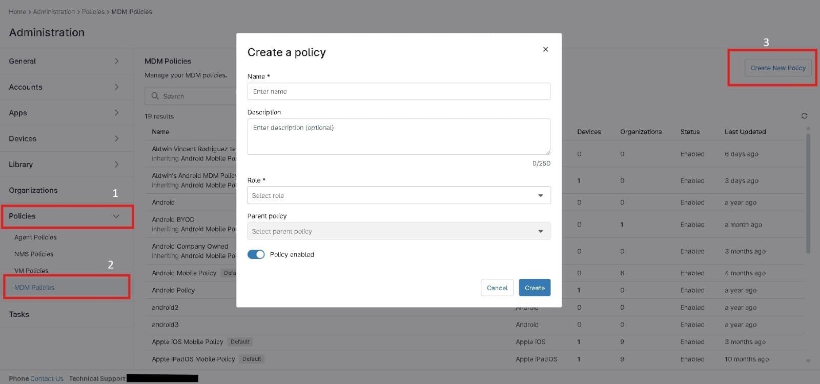This screenshot has height=384, width=820.
Task: Click the Enter name input field
Action: [x=398, y=91]
